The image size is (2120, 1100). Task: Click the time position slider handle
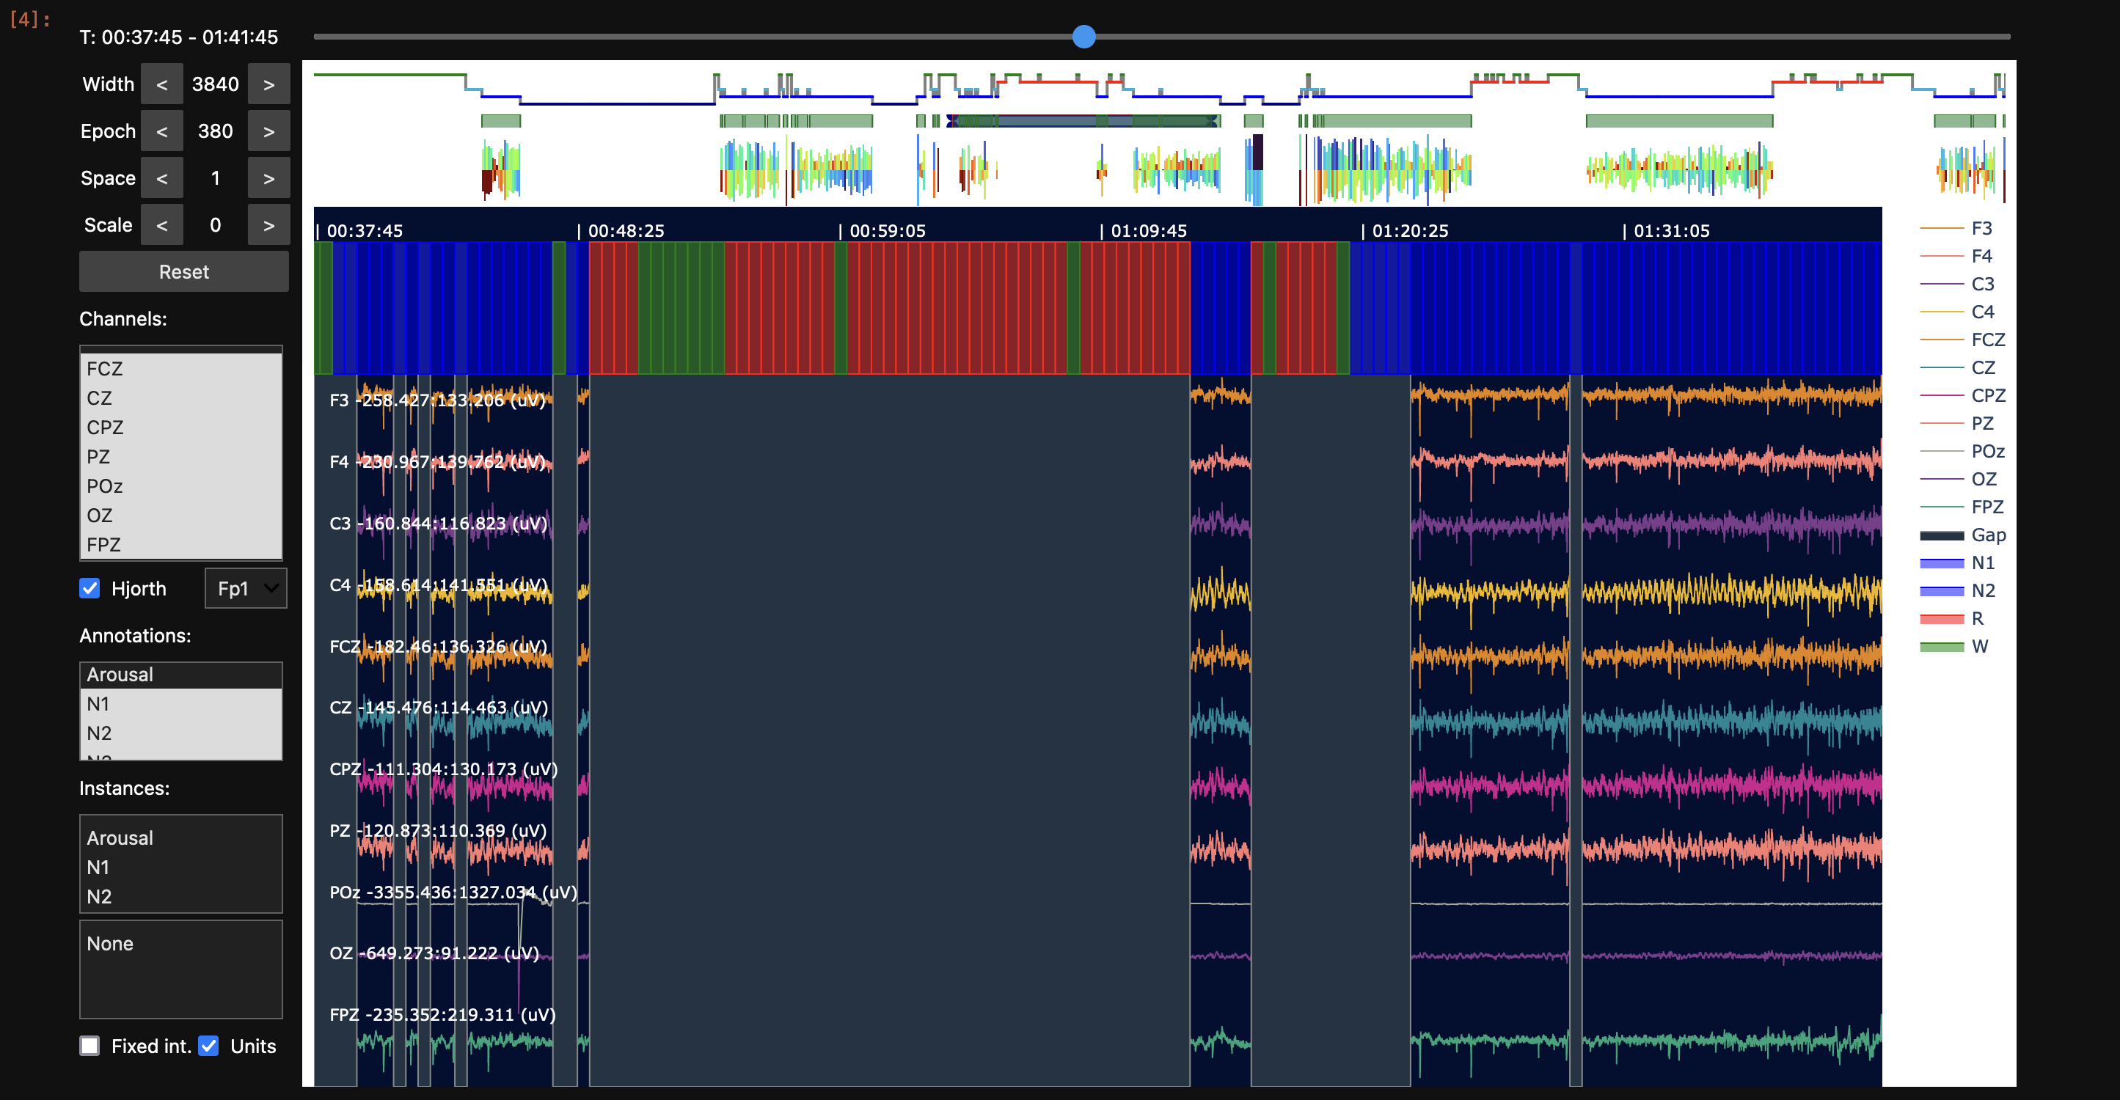pos(1084,36)
